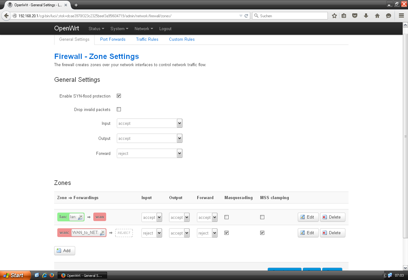Toggle Masquerading for the wan zone
Screen dimensions: 408x280
coord(227,233)
